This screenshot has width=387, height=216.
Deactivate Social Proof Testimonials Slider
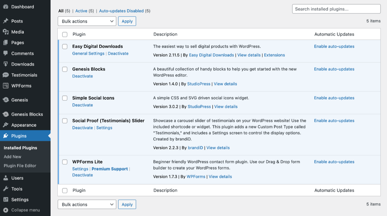coord(83,128)
